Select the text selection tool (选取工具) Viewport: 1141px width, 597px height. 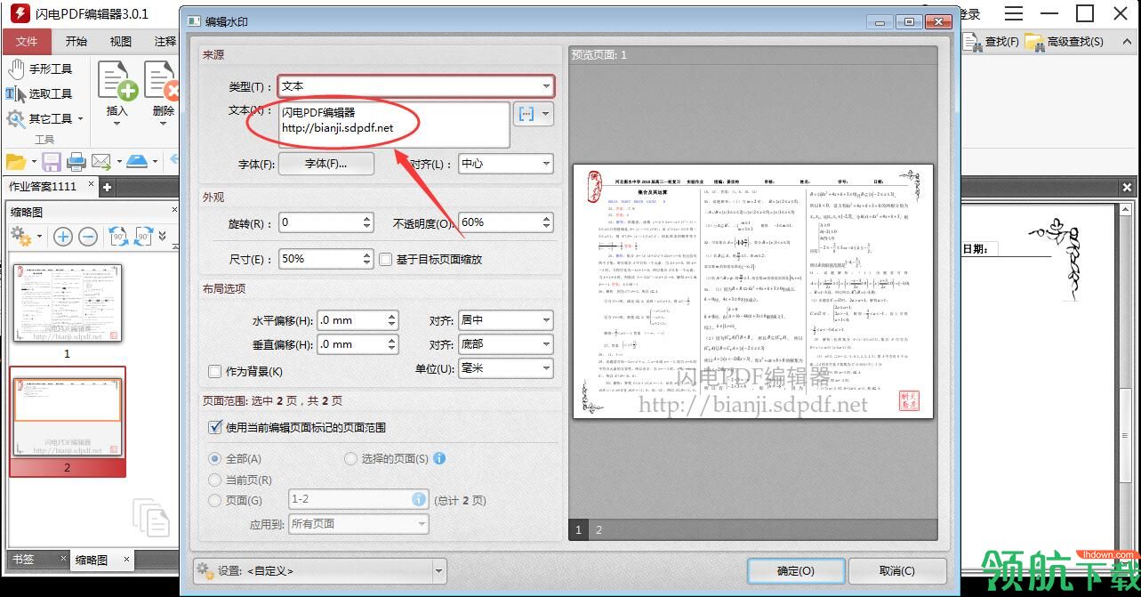(40, 93)
